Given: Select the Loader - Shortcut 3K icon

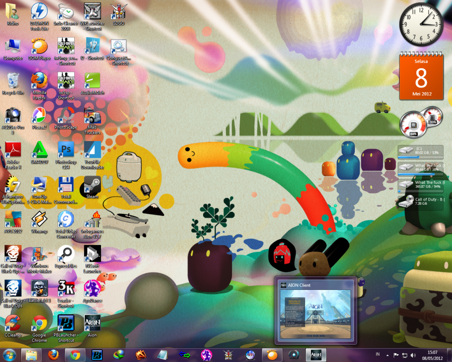Looking at the screenshot, I should click(66, 294).
